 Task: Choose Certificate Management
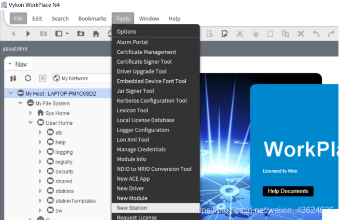tap(156, 52)
